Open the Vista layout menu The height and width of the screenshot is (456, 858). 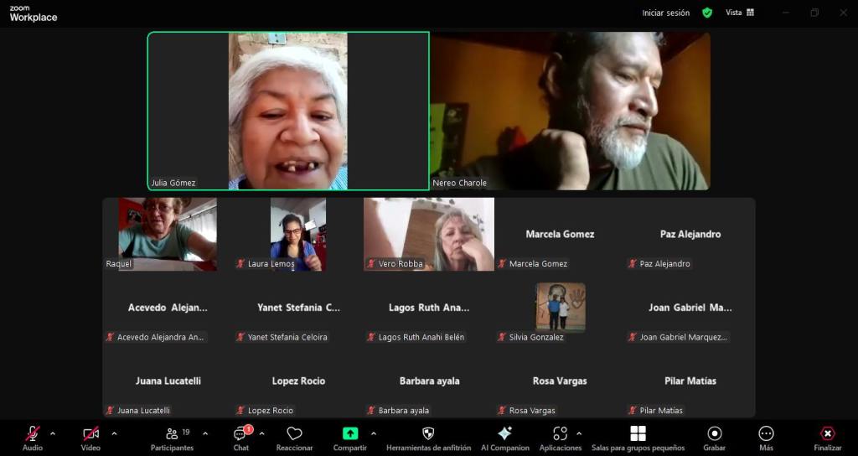(740, 13)
